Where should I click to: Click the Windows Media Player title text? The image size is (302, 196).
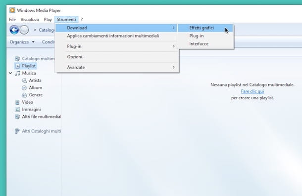pyautogui.click(x=39, y=10)
